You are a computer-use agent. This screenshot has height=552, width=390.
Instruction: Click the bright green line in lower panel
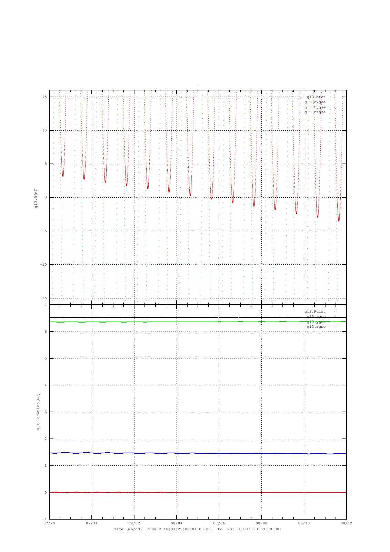coord(198,322)
